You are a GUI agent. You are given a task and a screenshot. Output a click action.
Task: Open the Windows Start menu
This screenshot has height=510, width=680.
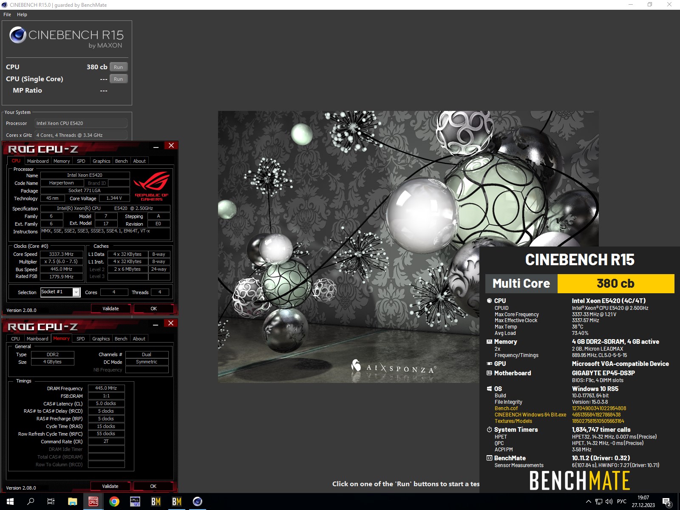(x=10, y=501)
